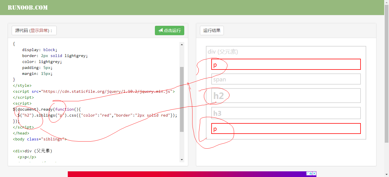
Task: Click the <p>p</p> code line
Action: [x=27, y=157]
